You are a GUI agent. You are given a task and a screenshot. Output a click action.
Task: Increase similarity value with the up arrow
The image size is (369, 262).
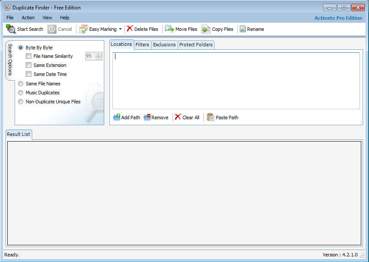99,54
